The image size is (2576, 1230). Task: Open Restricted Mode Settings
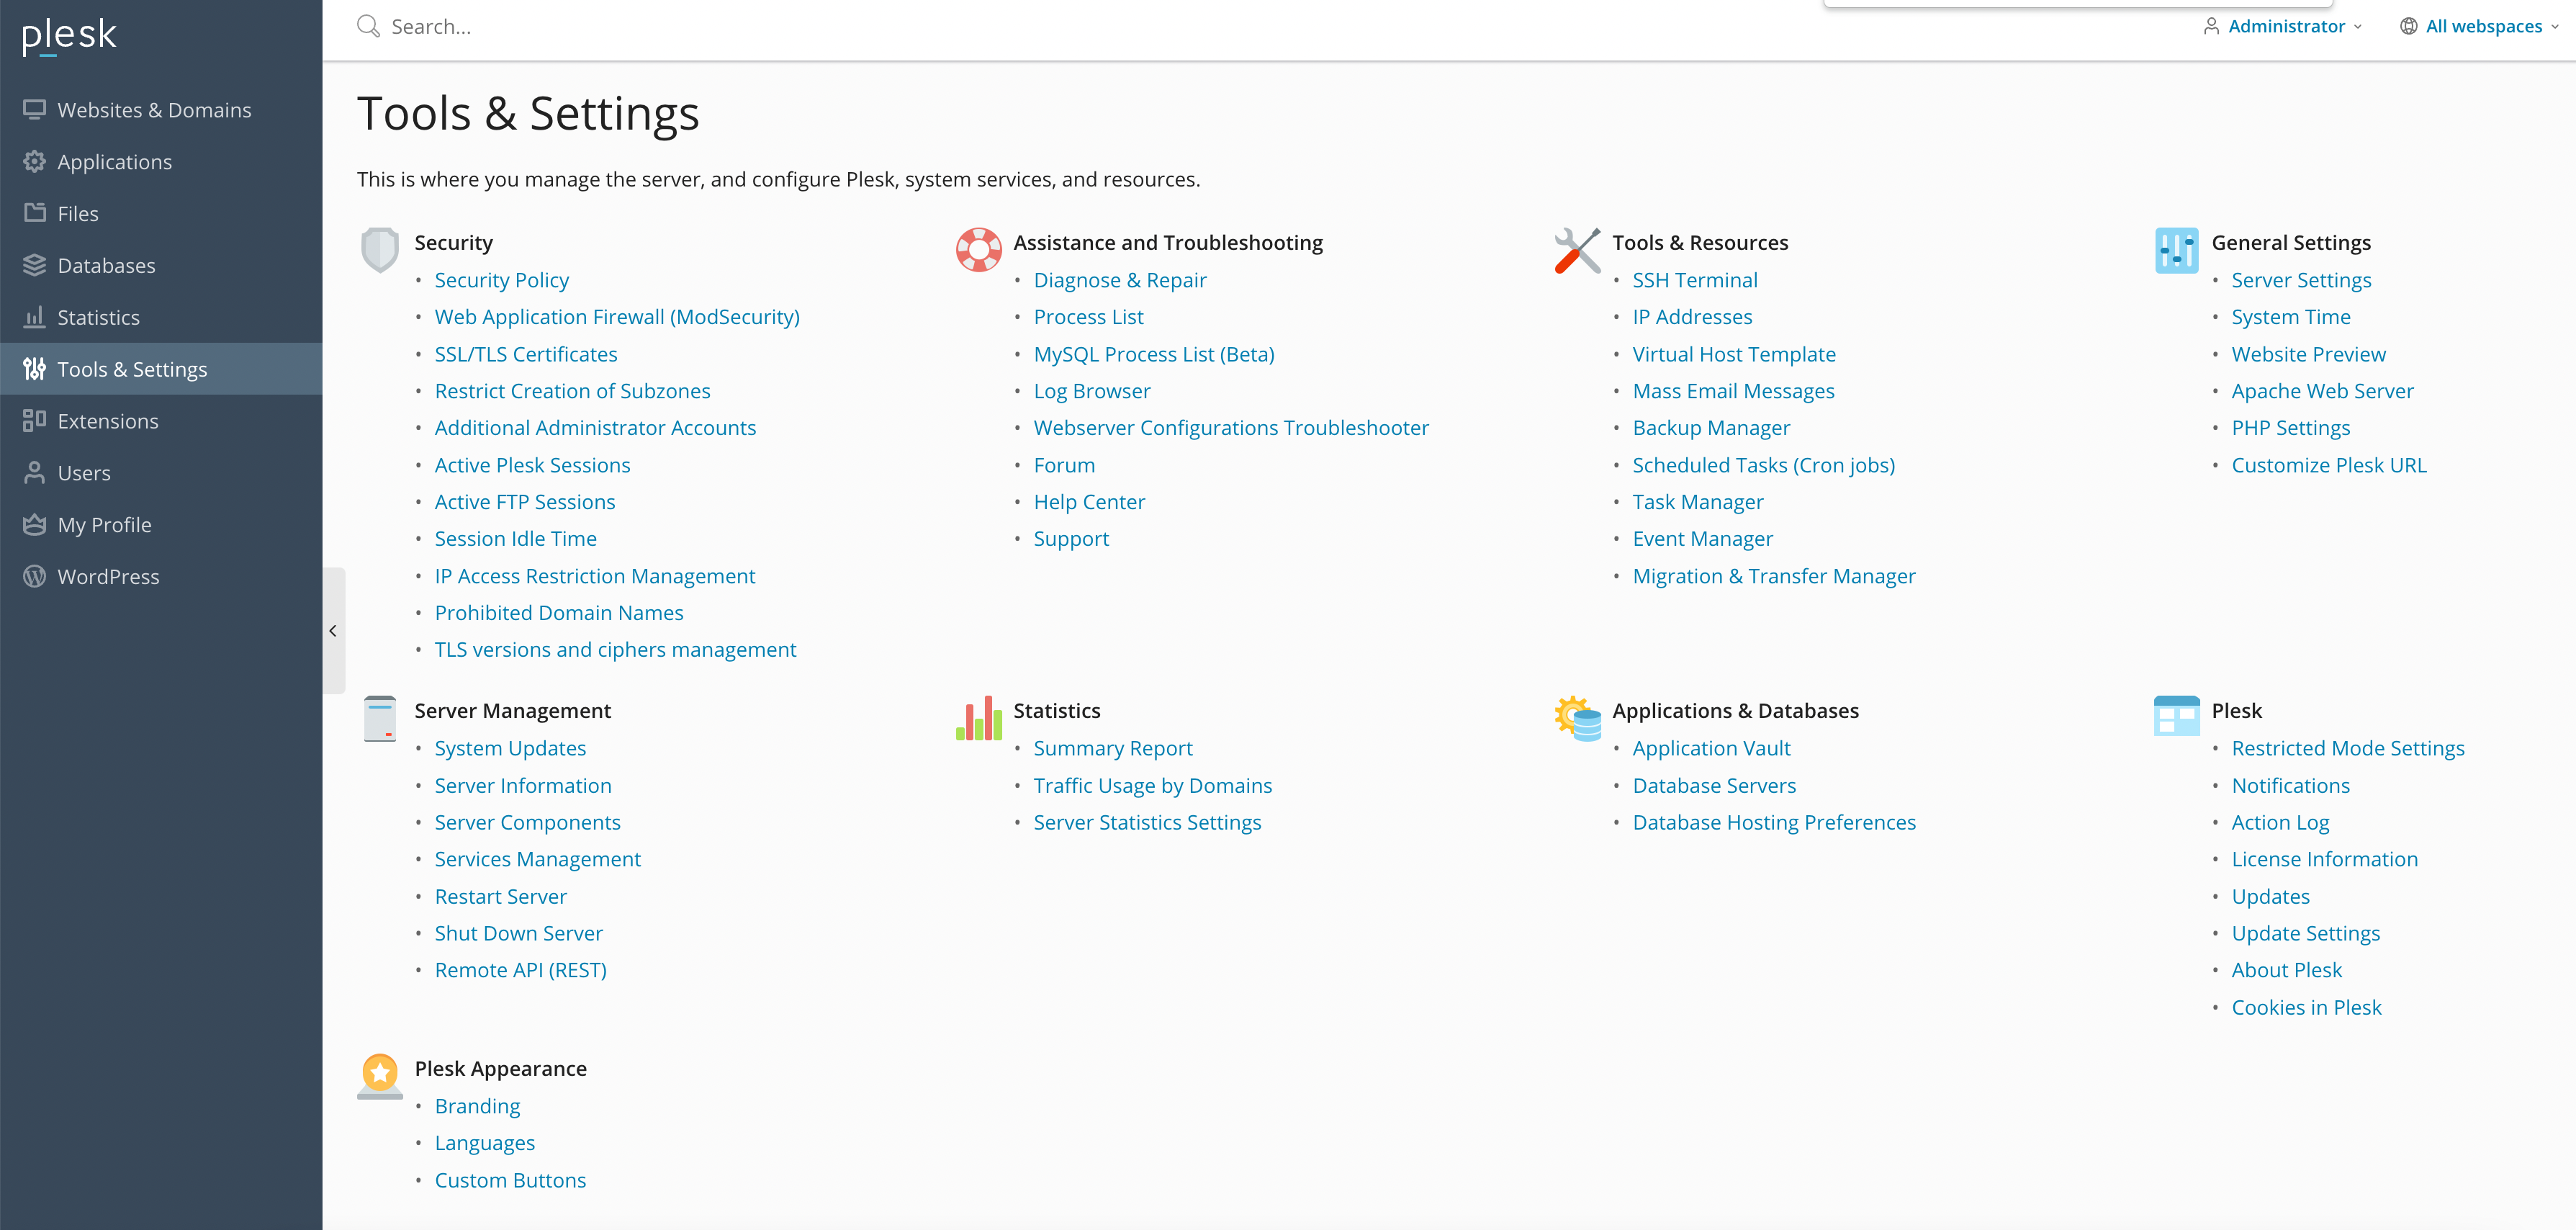coord(2348,748)
